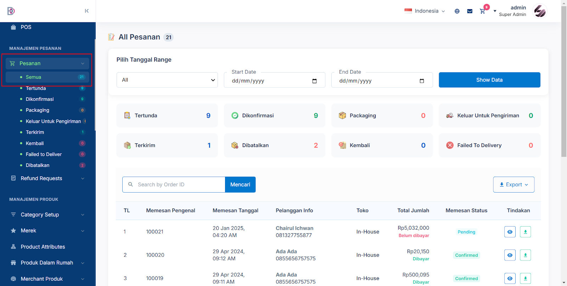View order 100021 with eye icon

pyautogui.click(x=510, y=232)
